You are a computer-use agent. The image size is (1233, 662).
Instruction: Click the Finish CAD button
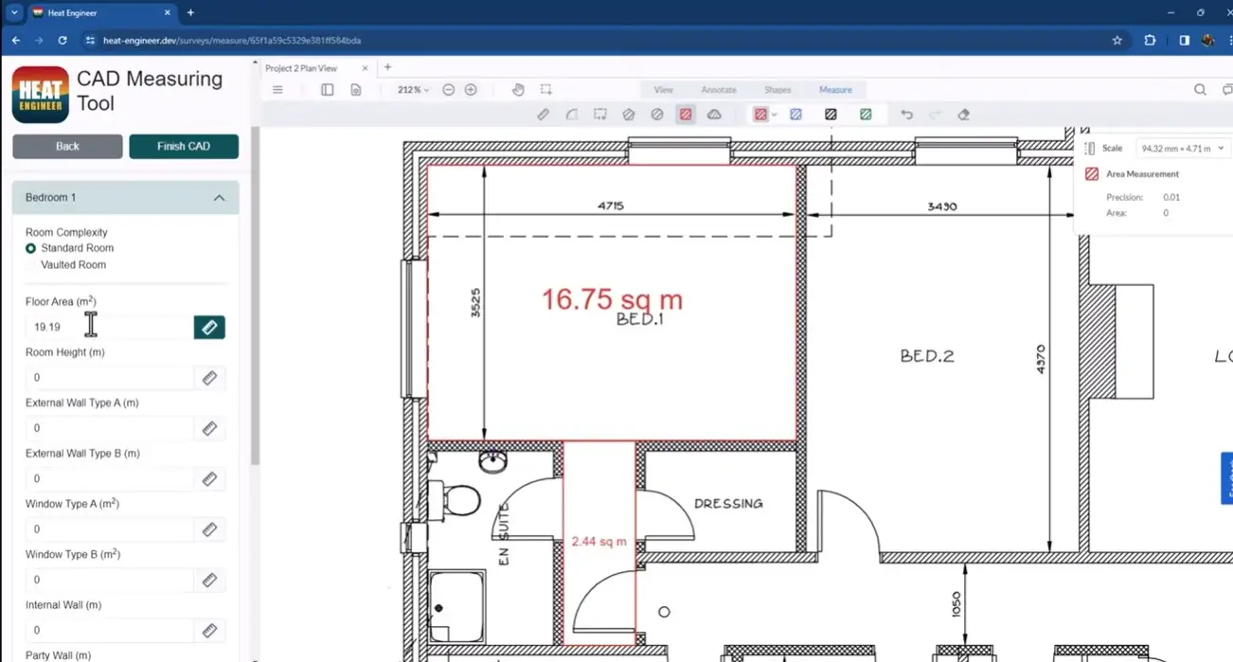click(184, 147)
